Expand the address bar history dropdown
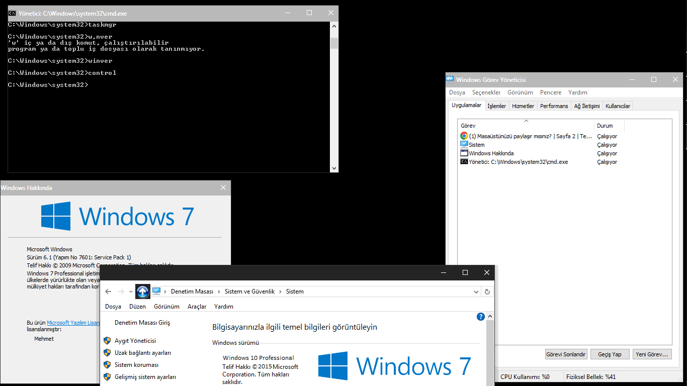Image resolution: width=687 pixels, height=386 pixels. pos(476,292)
